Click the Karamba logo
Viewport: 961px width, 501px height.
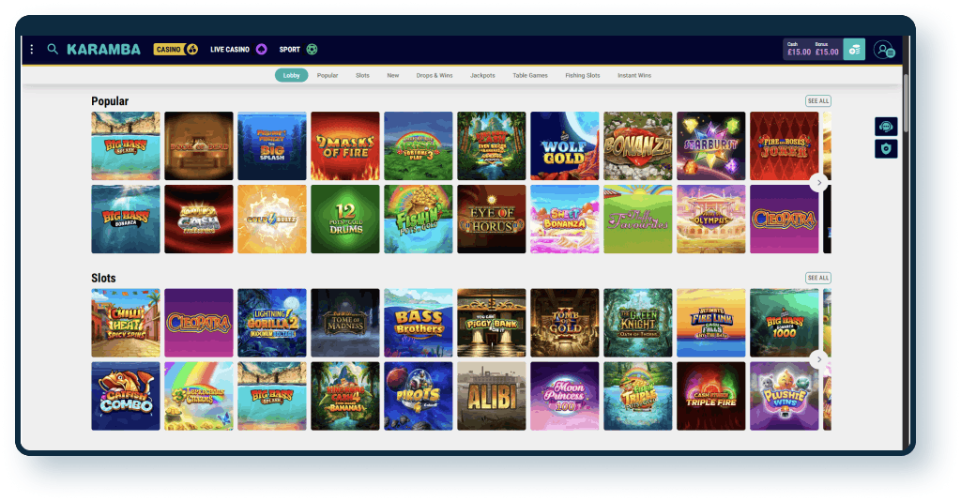click(103, 50)
